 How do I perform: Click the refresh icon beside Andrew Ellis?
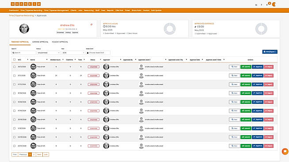tap(91, 24)
